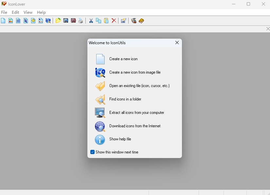Click the new animated cursor toolbar icon with yellow circle
This screenshot has height=195, width=270.
point(33,21)
